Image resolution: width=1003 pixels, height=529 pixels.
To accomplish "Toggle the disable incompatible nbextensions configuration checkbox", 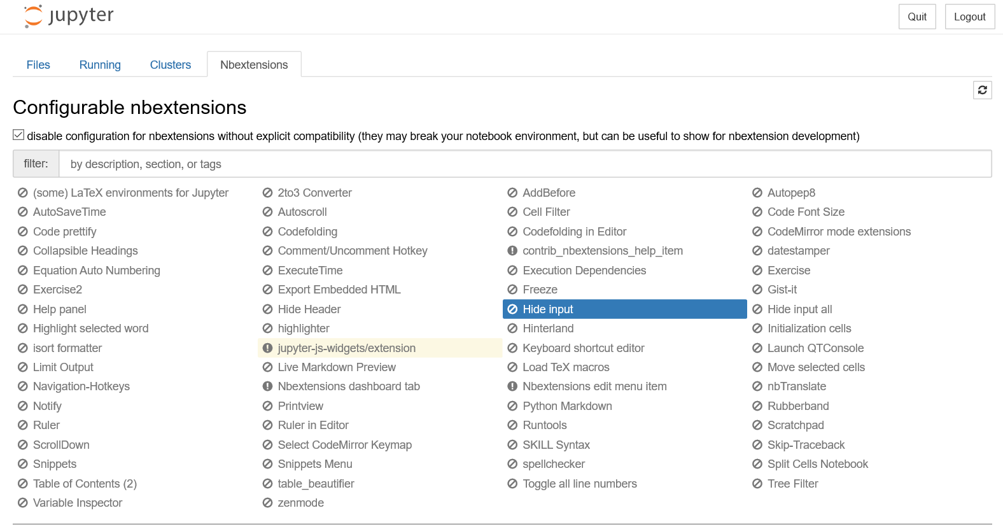I will [18, 135].
